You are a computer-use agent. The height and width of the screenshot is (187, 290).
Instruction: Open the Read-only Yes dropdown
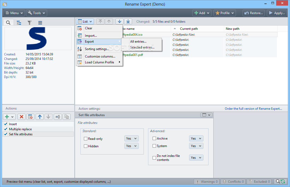coord(132,139)
